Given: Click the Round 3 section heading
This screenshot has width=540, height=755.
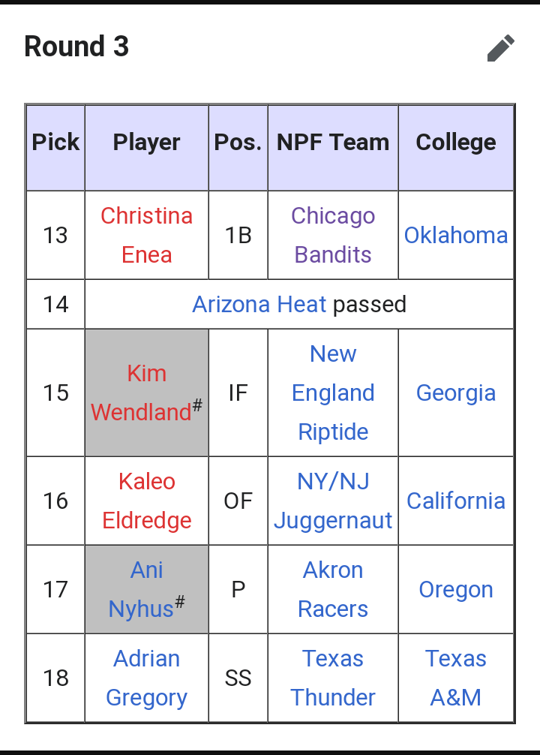Looking at the screenshot, I should [x=76, y=47].
